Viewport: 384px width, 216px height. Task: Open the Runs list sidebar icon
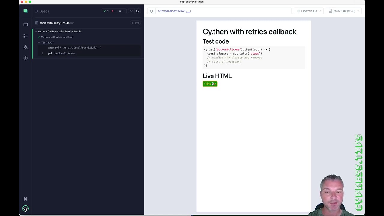pos(25,36)
